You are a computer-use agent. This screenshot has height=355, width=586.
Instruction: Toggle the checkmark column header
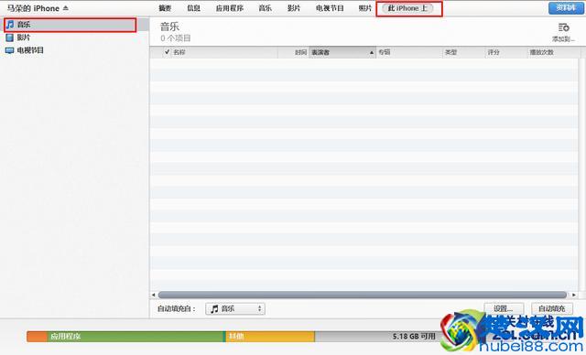pos(167,52)
